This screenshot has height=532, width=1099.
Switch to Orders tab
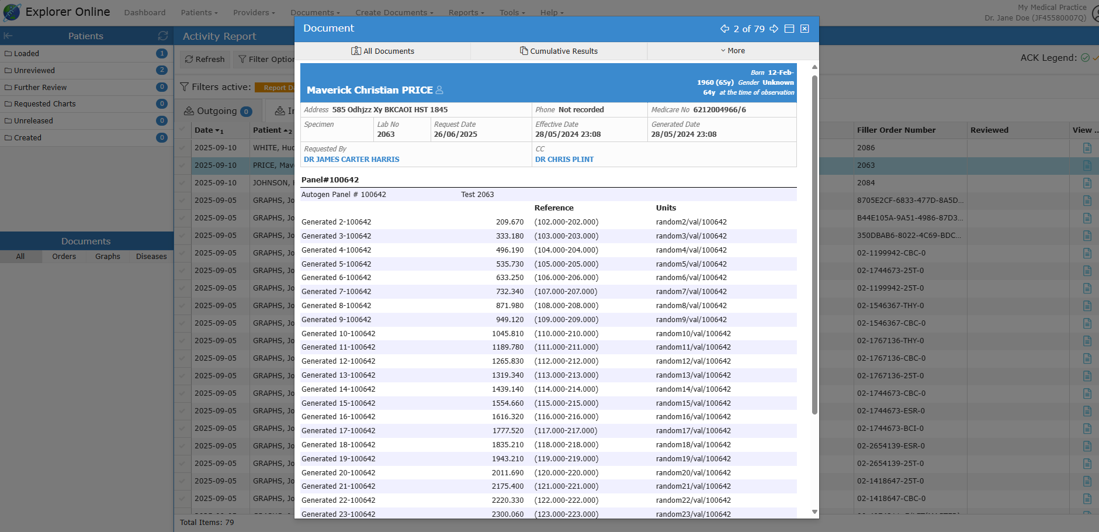[x=64, y=257]
